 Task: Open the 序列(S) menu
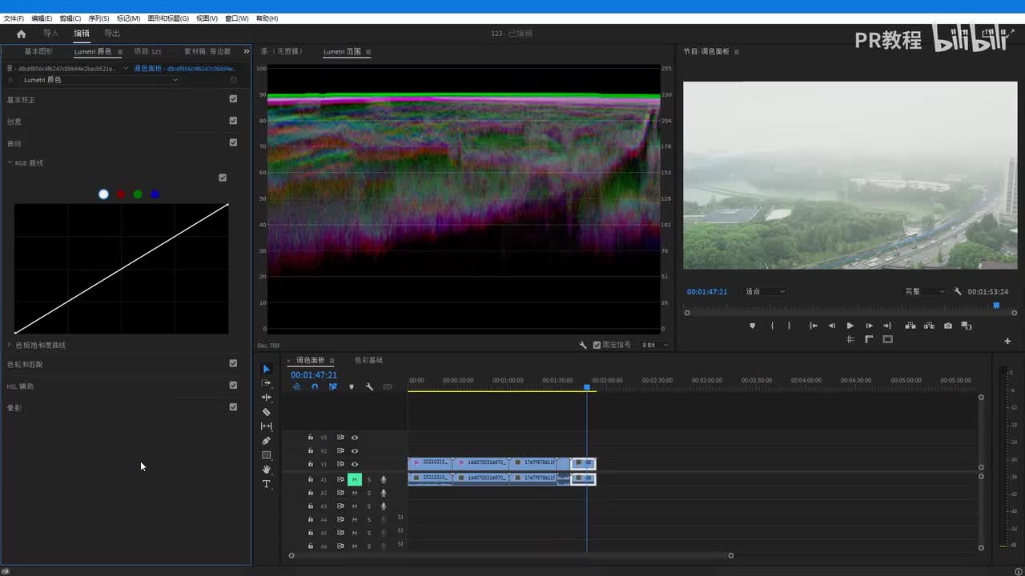98,18
